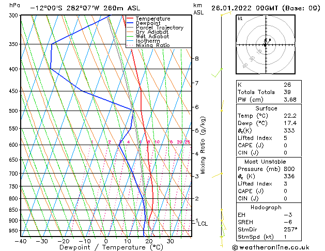The height and width of the screenshot is (251, 325).
Task: Click the 'SREH' value -6
Action: click(288, 222)
